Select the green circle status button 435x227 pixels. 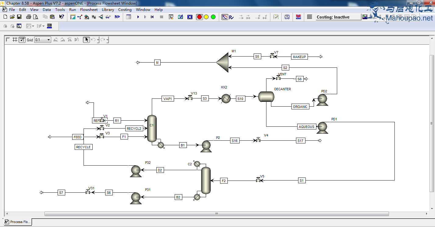[x=213, y=17]
